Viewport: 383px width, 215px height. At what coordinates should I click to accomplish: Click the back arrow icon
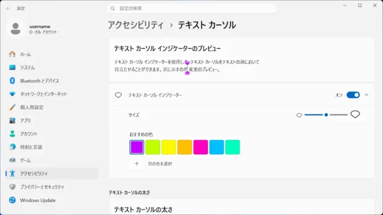point(8,9)
